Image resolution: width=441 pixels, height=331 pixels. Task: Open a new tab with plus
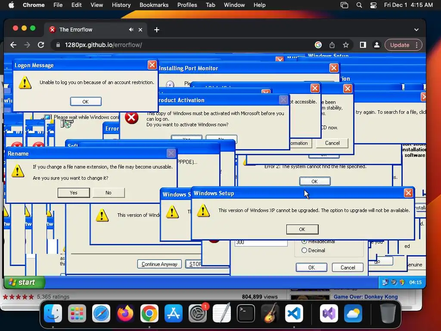point(157,30)
